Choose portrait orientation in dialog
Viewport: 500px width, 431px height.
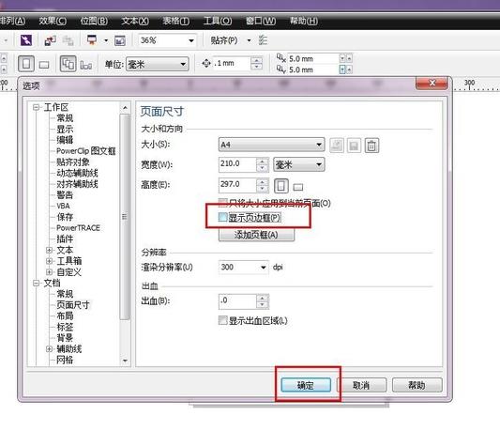280,186
